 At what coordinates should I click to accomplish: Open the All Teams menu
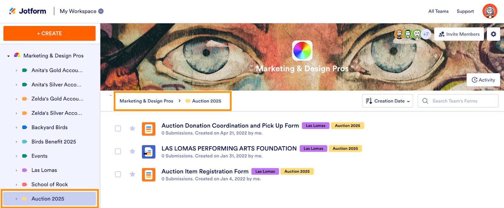438,11
